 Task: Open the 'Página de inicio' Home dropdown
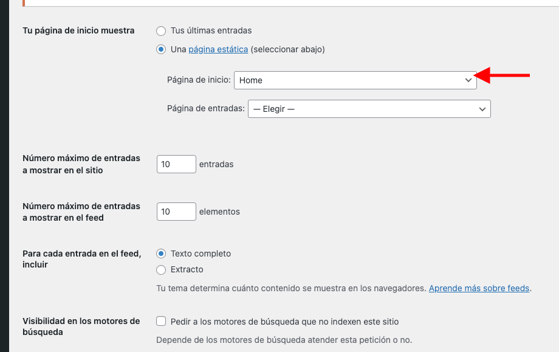point(355,80)
